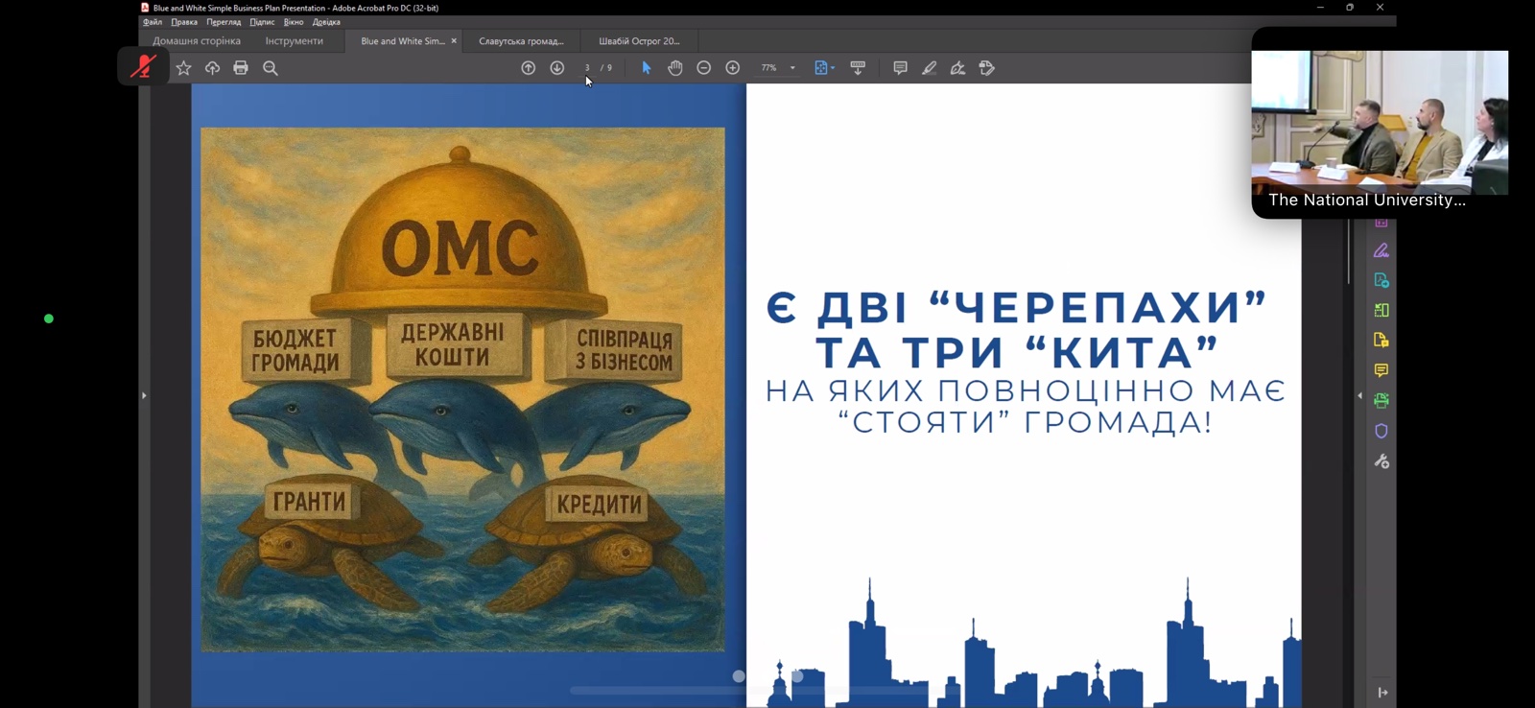1535x708 pixels.
Task: Open the Файл menu
Action: point(153,22)
